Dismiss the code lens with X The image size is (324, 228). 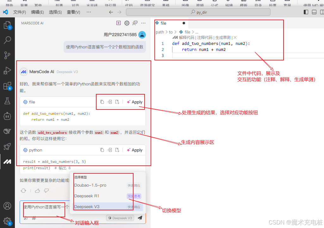[x=235, y=38]
